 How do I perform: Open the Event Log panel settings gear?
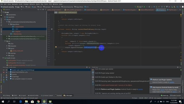[x=178, y=67]
